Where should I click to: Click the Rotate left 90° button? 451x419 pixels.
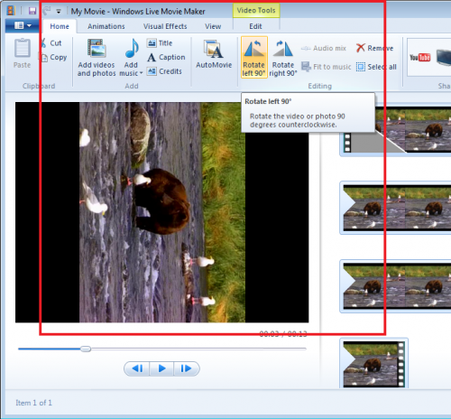tap(254, 58)
